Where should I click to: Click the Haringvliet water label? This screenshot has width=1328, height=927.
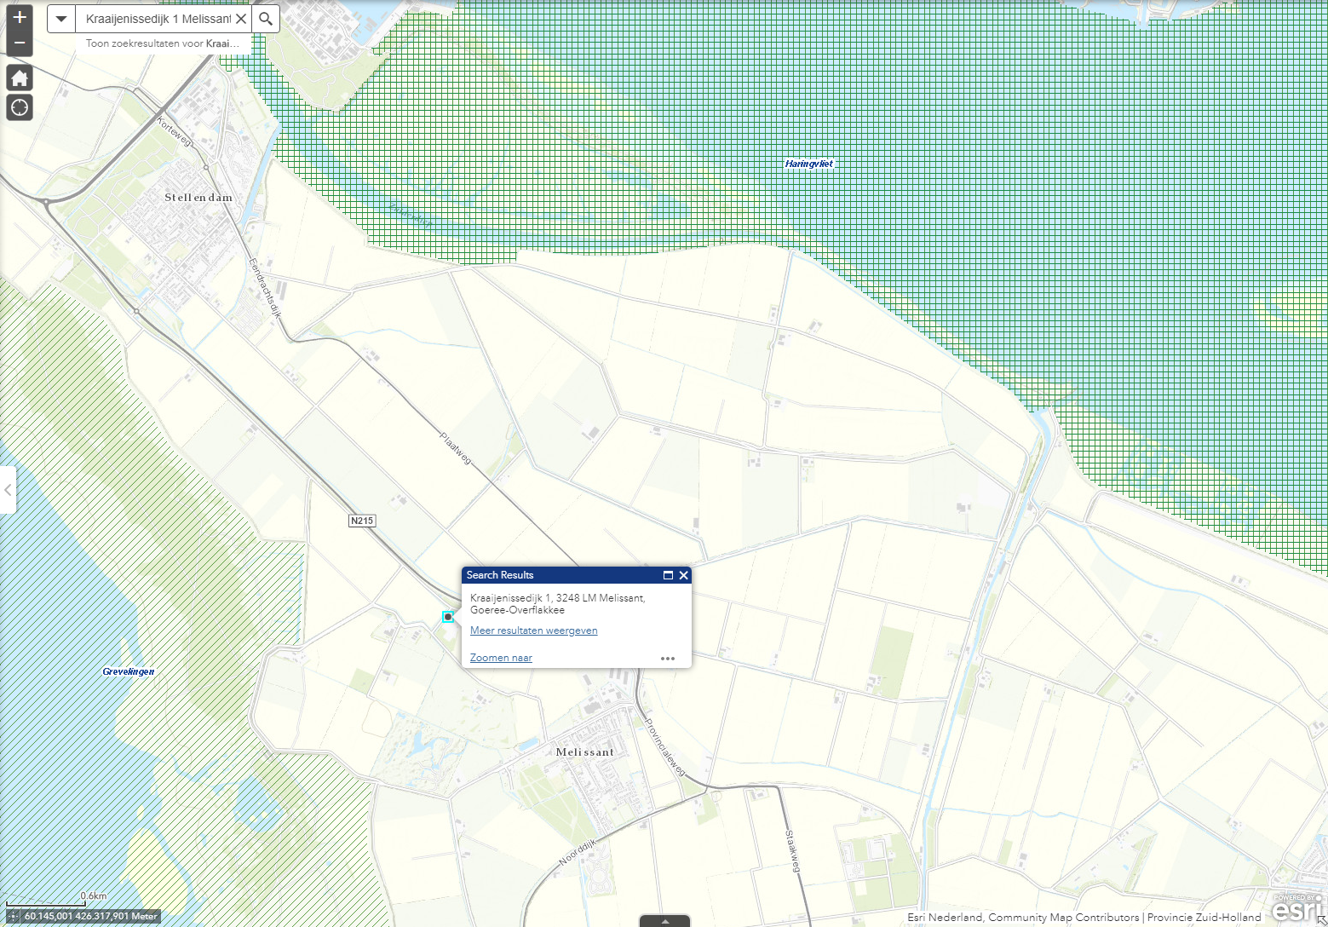click(x=809, y=164)
